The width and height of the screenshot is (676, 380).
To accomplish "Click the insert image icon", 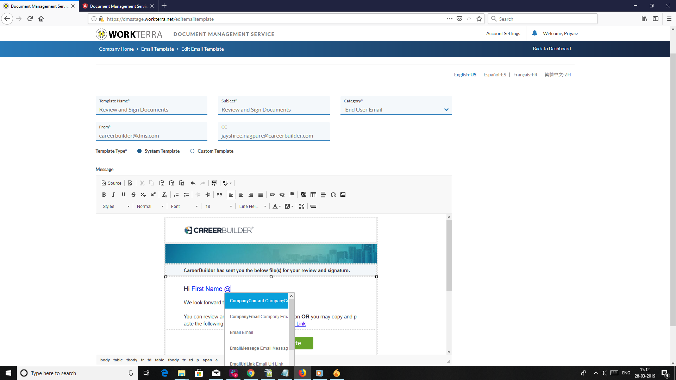I will [343, 195].
